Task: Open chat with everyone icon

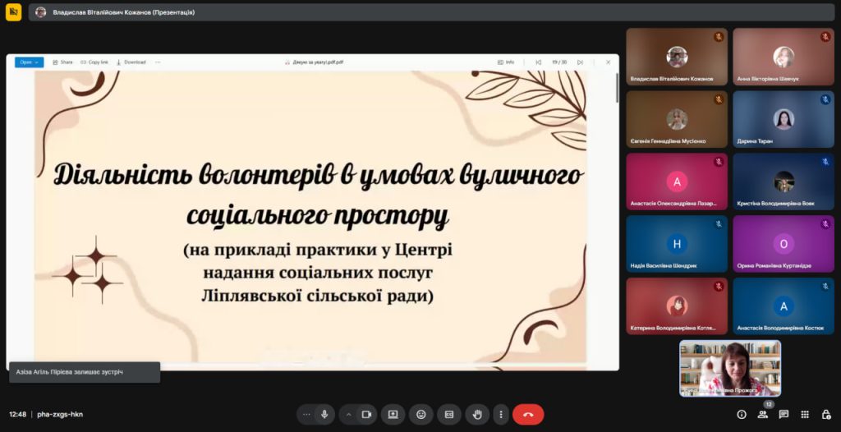Action: pyautogui.click(x=784, y=415)
